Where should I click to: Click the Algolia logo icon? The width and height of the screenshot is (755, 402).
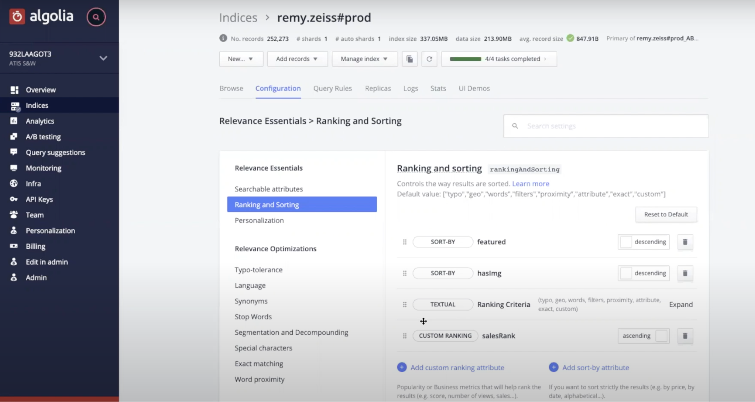click(x=17, y=17)
